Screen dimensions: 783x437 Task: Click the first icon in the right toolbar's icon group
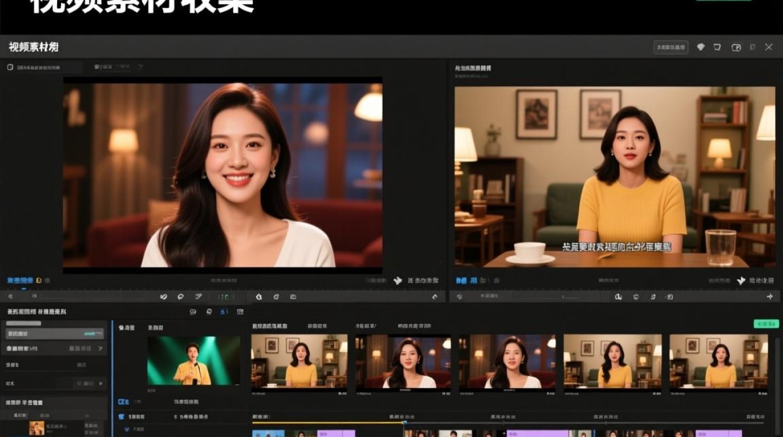(x=618, y=297)
